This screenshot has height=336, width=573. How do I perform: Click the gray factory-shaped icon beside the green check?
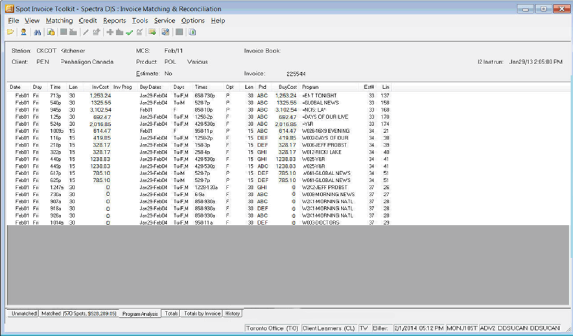[x=119, y=32]
